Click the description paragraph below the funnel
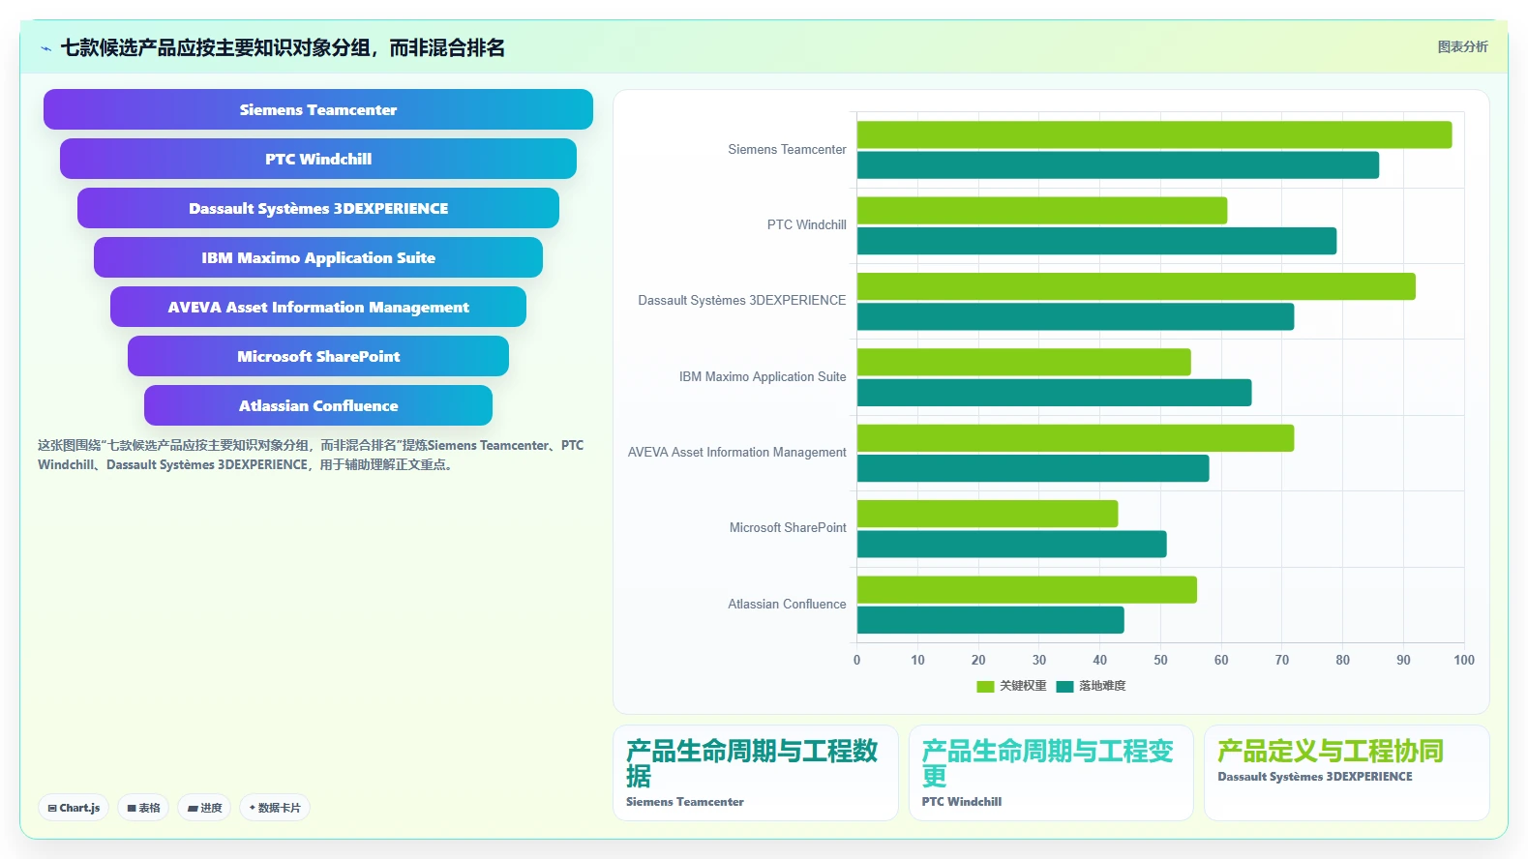The height and width of the screenshot is (859, 1528). point(311,455)
